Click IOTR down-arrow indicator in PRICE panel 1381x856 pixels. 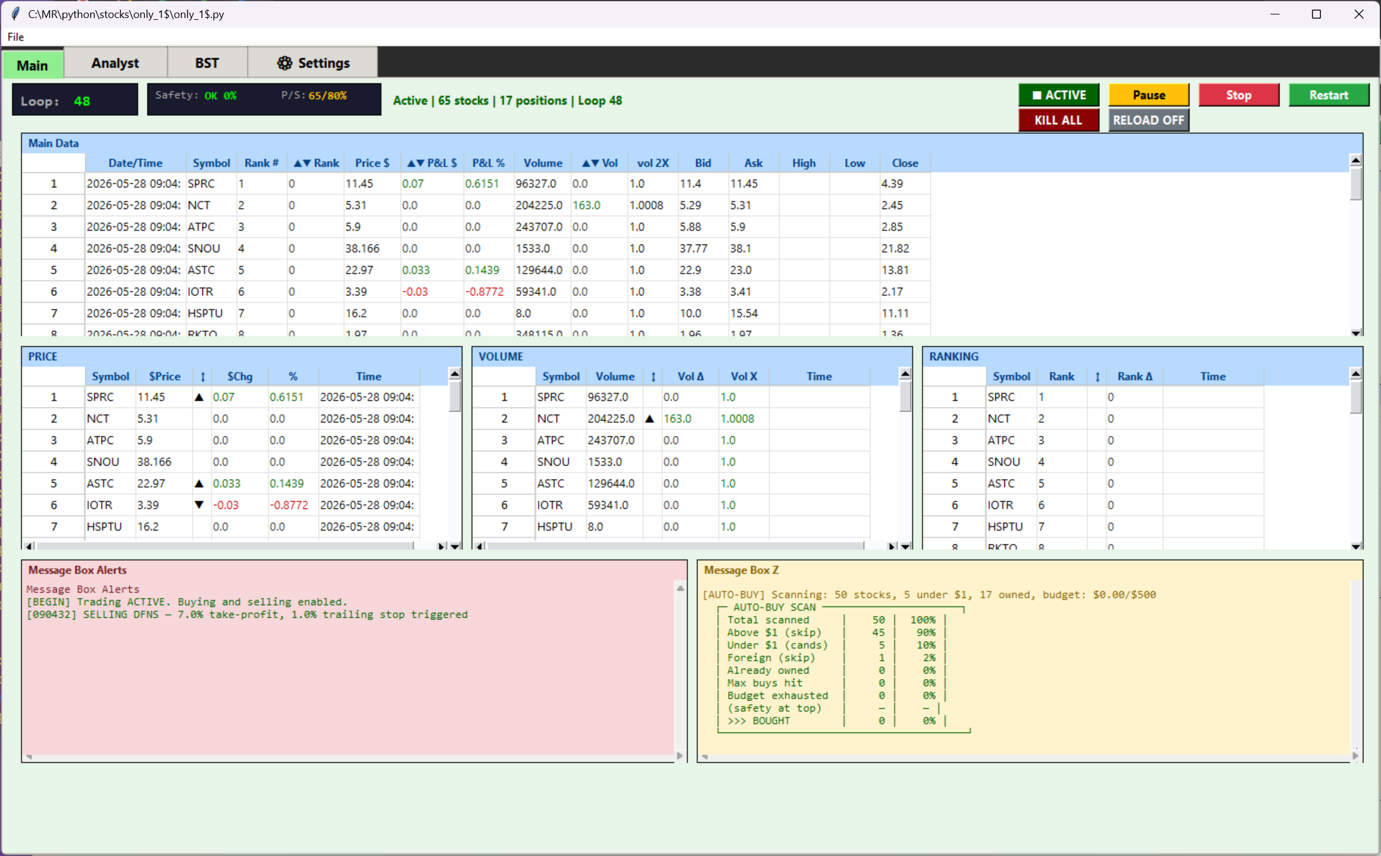(x=199, y=505)
